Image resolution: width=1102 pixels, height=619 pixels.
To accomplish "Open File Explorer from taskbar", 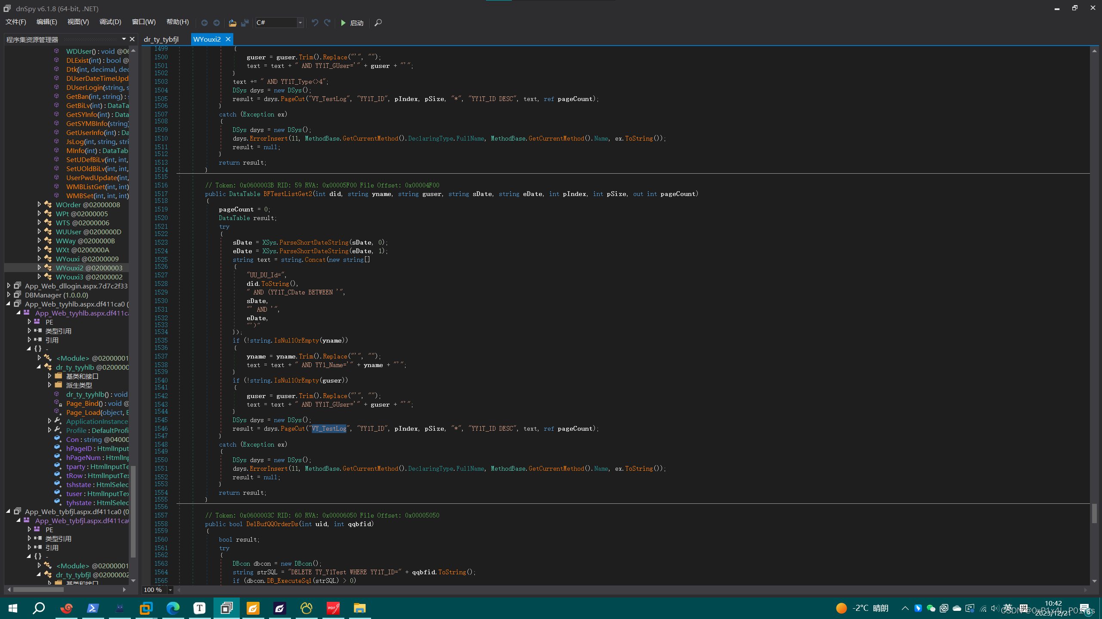I will (x=359, y=608).
